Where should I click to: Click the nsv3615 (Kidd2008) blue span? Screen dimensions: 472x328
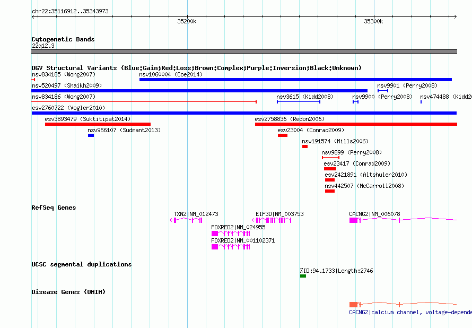click(298, 102)
